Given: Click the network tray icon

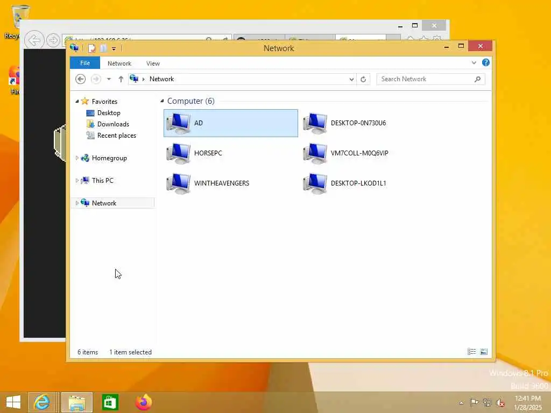Looking at the screenshot, I should pyautogui.click(x=487, y=402).
